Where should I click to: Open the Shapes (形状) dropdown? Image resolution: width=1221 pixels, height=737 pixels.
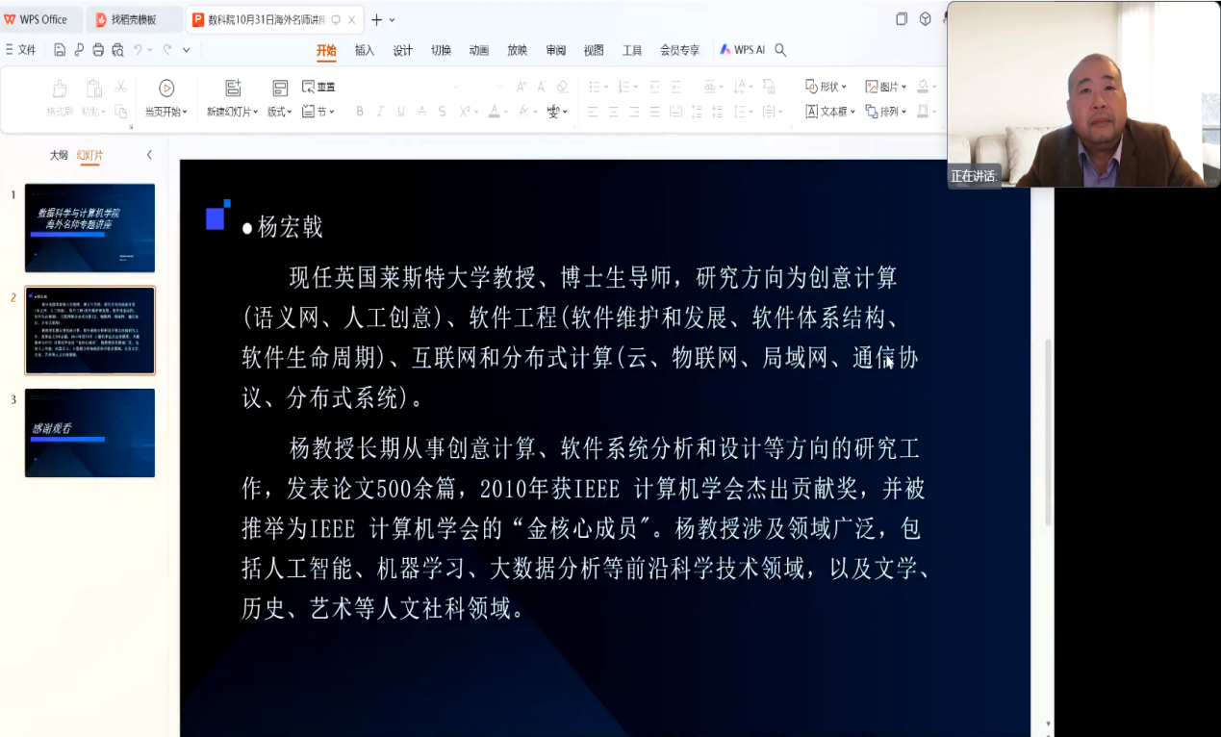pyautogui.click(x=829, y=85)
